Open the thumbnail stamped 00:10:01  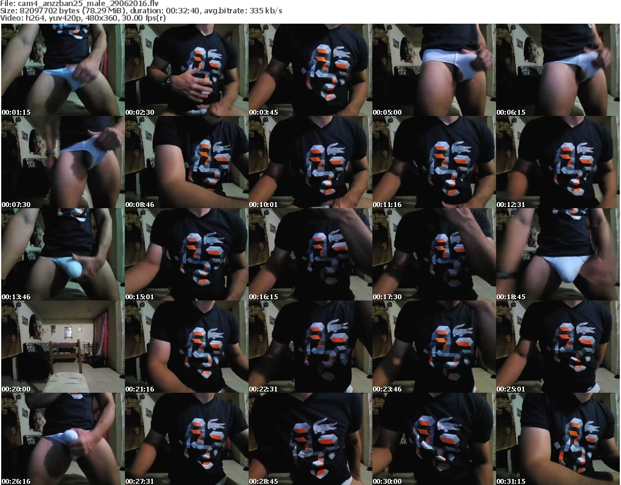tap(310, 162)
